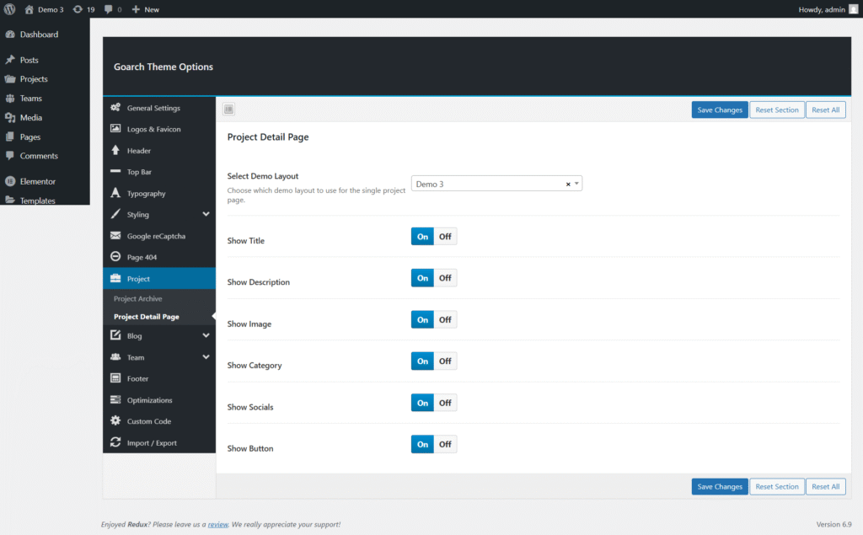Turn Show Description off

click(x=445, y=278)
